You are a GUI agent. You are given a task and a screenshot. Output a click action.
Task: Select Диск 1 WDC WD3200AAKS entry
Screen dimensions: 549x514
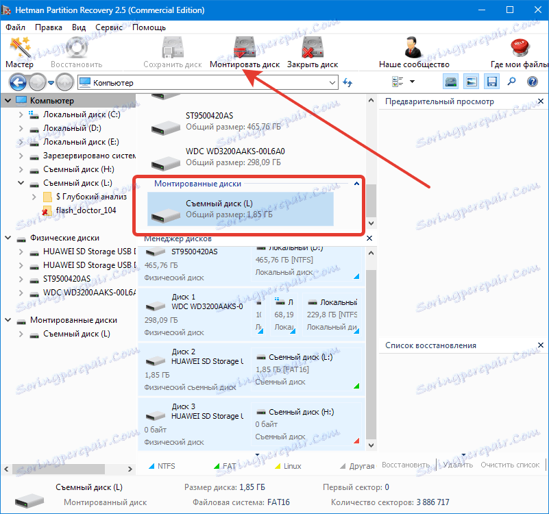[194, 315]
